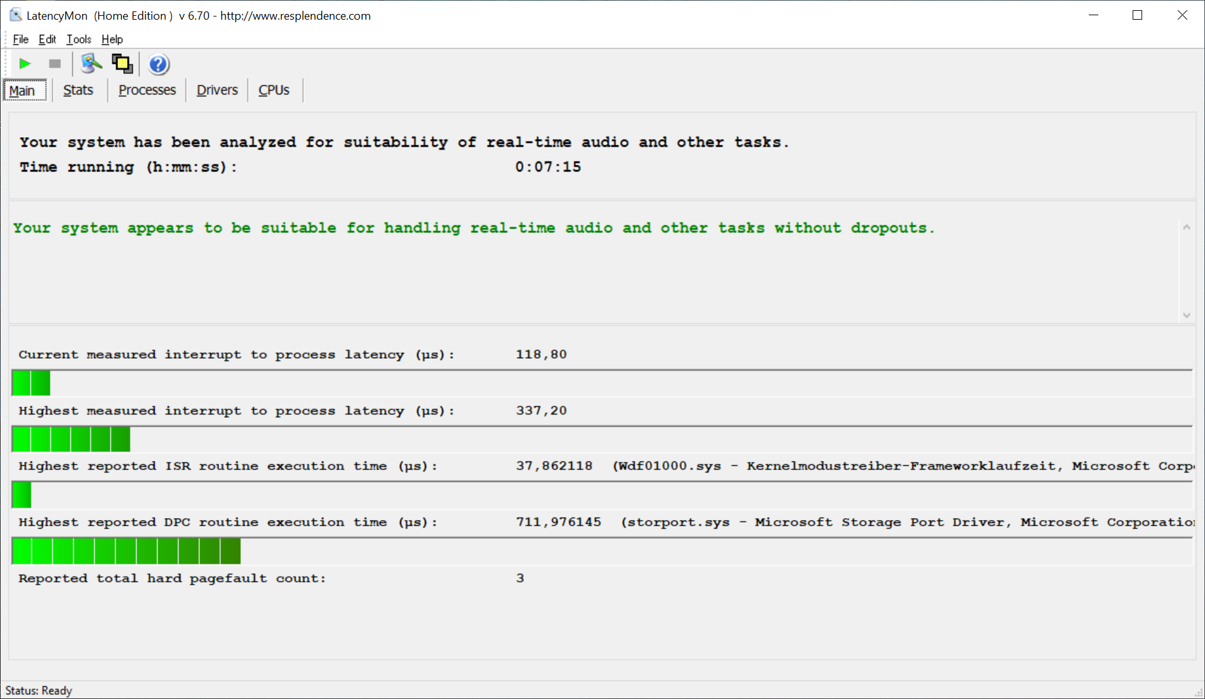Open the Tools menu
1205x699 pixels.
click(x=79, y=39)
